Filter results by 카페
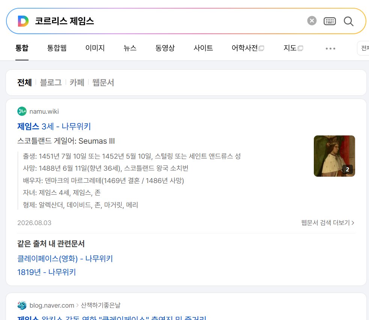The width and height of the screenshot is (369, 320). (77, 83)
